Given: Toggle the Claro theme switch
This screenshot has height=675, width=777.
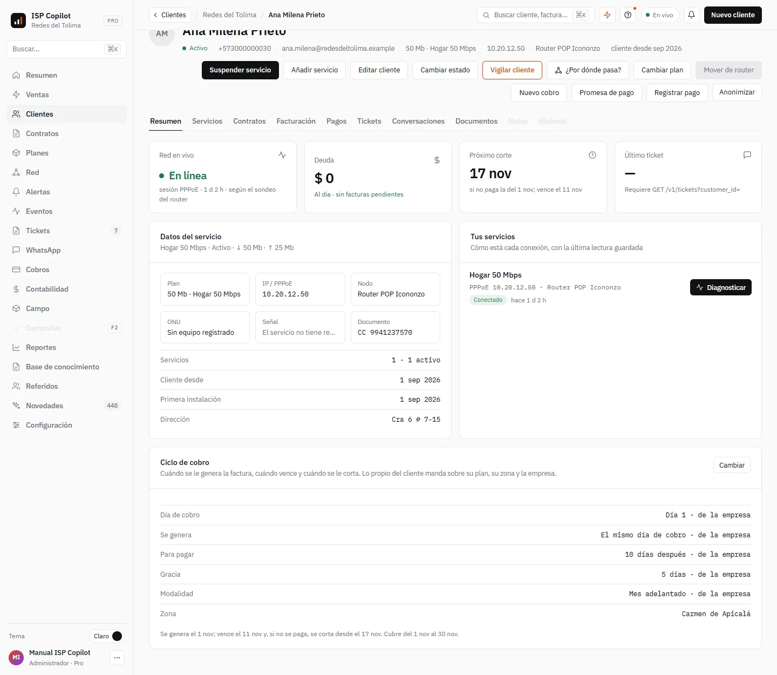Looking at the screenshot, I should (x=106, y=636).
